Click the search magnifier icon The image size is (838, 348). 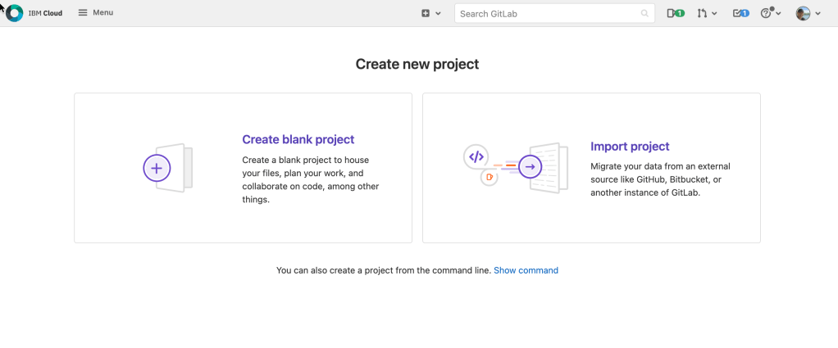pos(644,14)
